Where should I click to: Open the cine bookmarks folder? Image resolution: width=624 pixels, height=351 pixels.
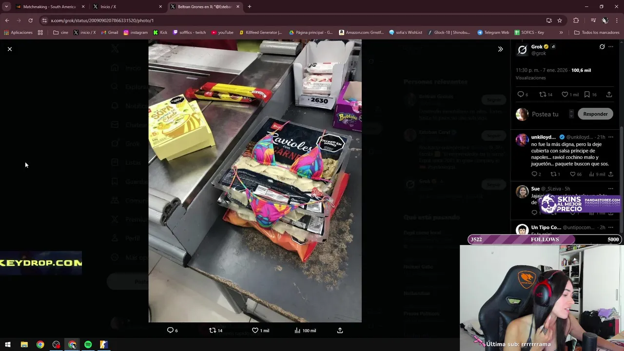pos(60,33)
